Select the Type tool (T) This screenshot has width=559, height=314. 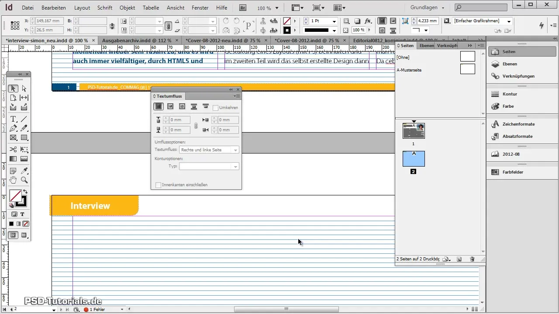(x=13, y=119)
